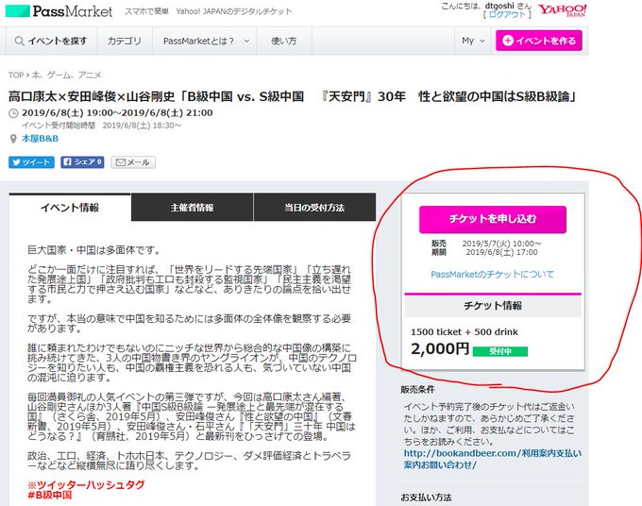Click the イベント受付開始時間 text line

coord(102,126)
